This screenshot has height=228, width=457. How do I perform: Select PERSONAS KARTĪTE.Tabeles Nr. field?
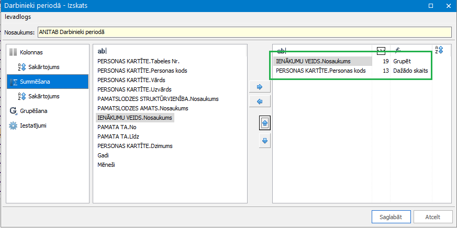pyautogui.click(x=138, y=61)
